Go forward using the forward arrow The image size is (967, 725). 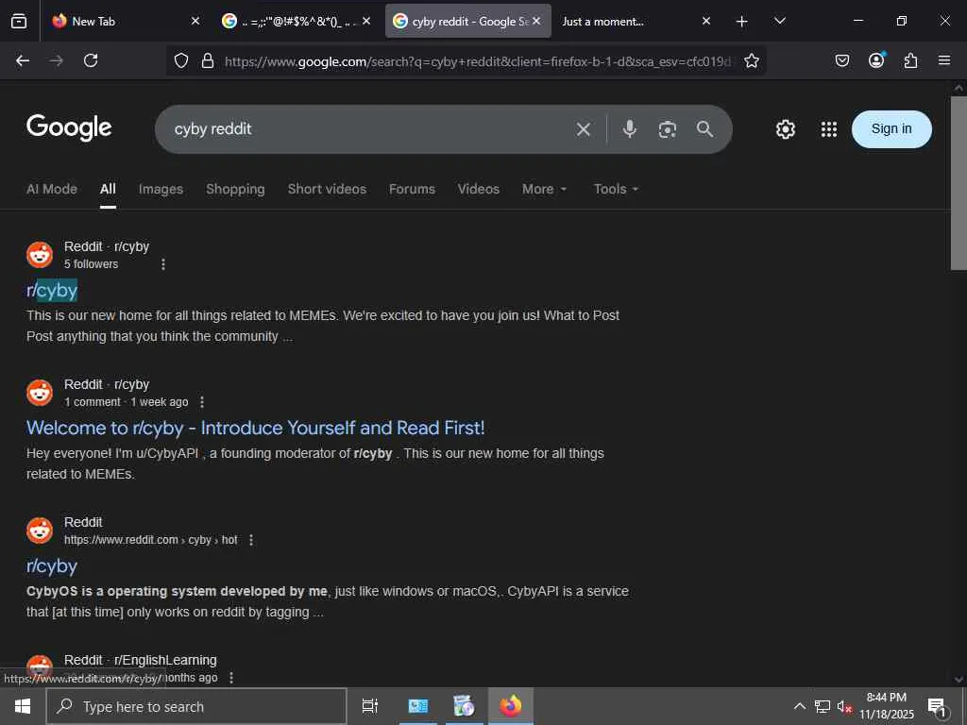coord(56,60)
